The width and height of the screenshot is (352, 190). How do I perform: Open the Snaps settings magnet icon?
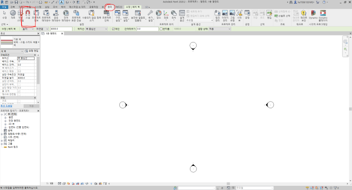tap(27, 15)
